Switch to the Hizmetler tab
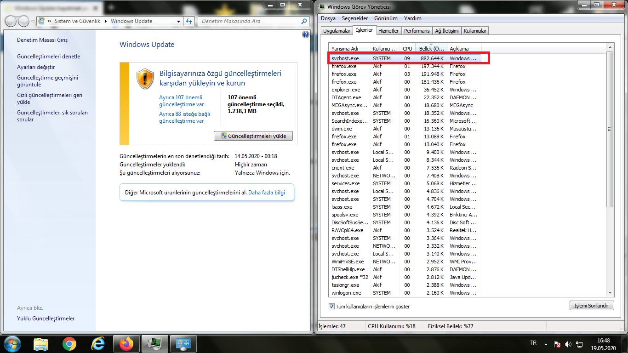Viewport: 628px width, 353px height. 388,31
